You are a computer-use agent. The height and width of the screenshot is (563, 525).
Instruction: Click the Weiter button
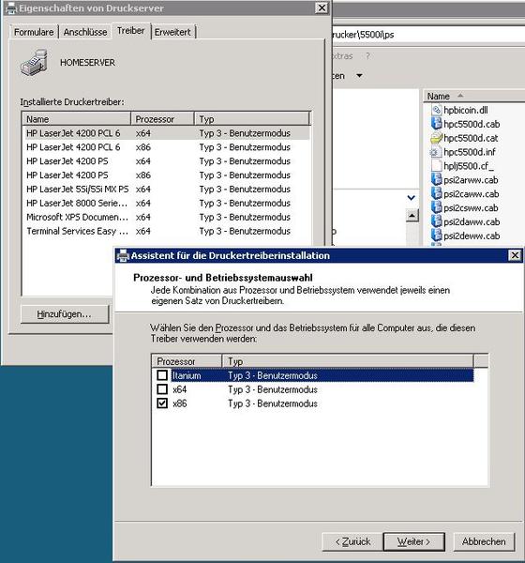click(413, 541)
